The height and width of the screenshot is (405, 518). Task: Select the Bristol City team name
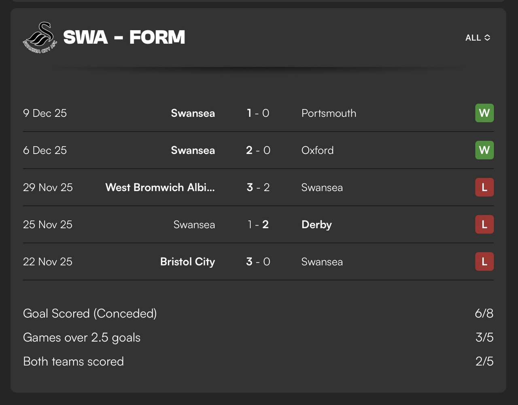pyautogui.click(x=188, y=262)
